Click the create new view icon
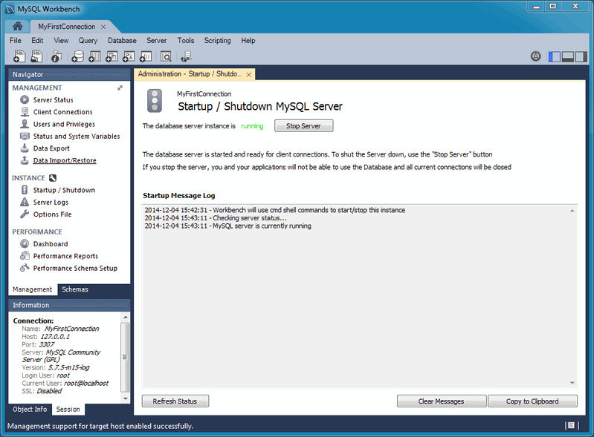Viewport: 594px width, 437px height. click(112, 56)
